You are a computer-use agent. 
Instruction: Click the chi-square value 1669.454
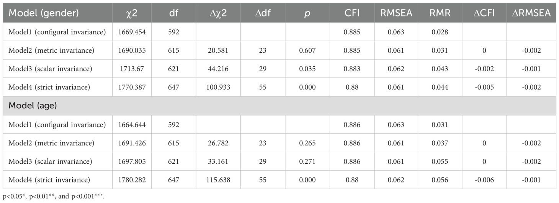[132, 32]
